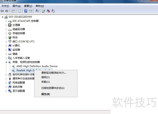Click the Scan for hardware changes toolbar icon
158x114 pixels.
tap(37, 11)
